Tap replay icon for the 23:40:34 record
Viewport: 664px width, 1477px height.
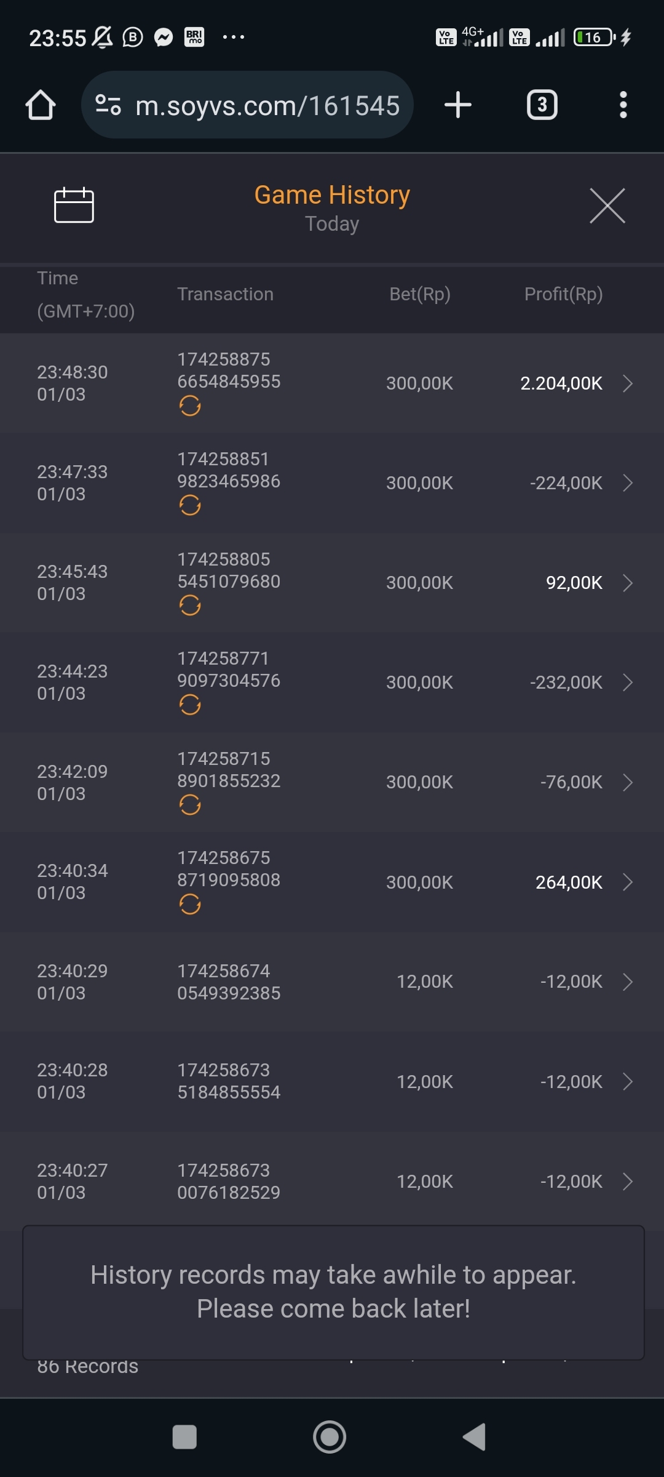[190, 905]
